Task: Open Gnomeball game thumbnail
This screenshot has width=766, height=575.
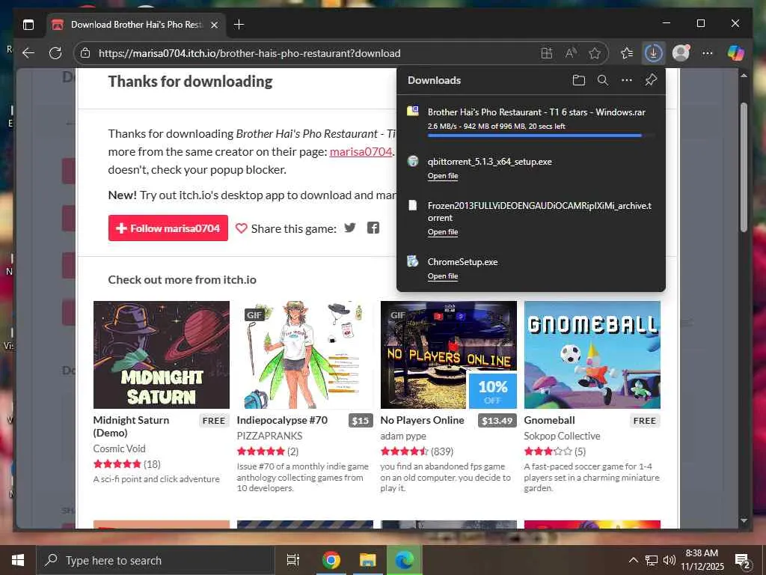Action: [592, 354]
